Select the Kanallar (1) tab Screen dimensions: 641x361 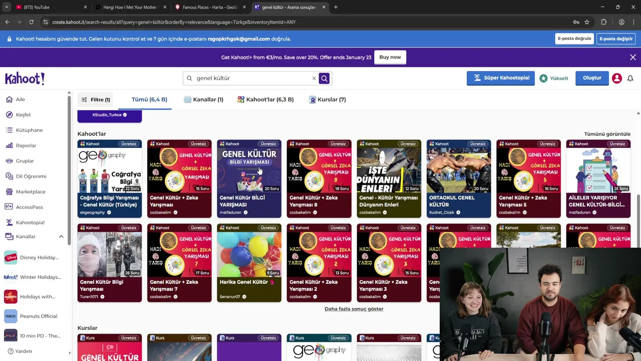coord(203,99)
